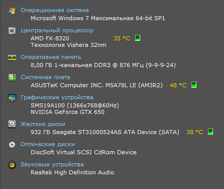Click the hard drive icon
224x189 pixels.
[x=12, y=124]
